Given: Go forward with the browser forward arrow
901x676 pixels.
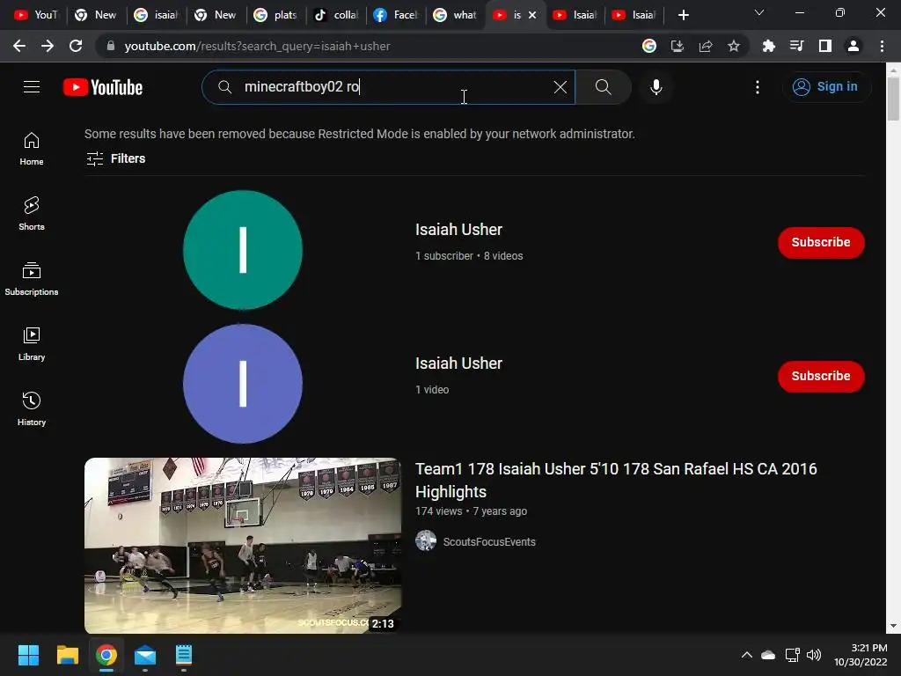Looking at the screenshot, I should point(48,46).
